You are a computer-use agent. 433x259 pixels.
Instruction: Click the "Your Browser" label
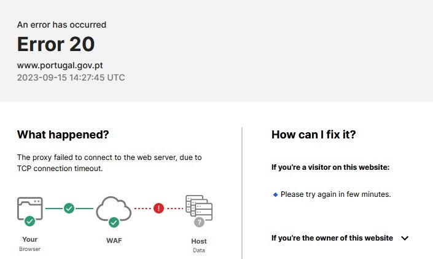[29, 244]
